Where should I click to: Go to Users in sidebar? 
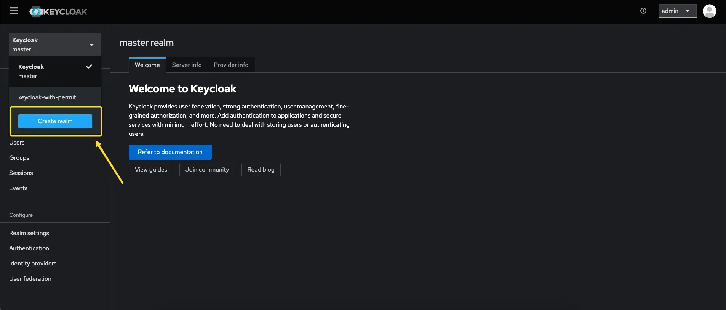point(17,143)
